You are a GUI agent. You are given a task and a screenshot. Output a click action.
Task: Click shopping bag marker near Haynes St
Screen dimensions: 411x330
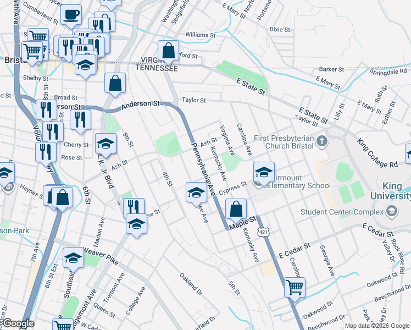pyautogui.click(x=62, y=199)
